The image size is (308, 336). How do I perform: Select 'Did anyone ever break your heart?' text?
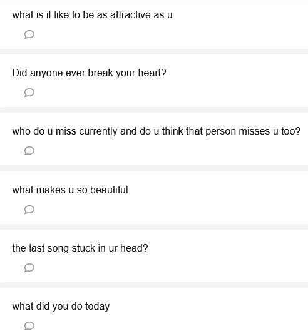pyautogui.click(x=89, y=73)
